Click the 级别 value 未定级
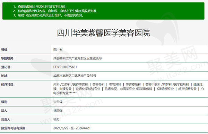Screen dimensions: 208x134 [58, 102]
